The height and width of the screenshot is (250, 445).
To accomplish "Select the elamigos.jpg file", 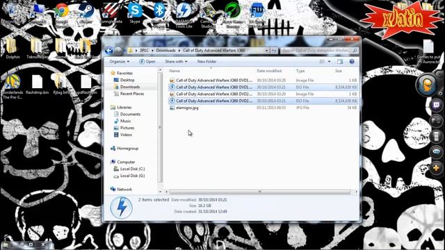I will [x=263, y=108].
